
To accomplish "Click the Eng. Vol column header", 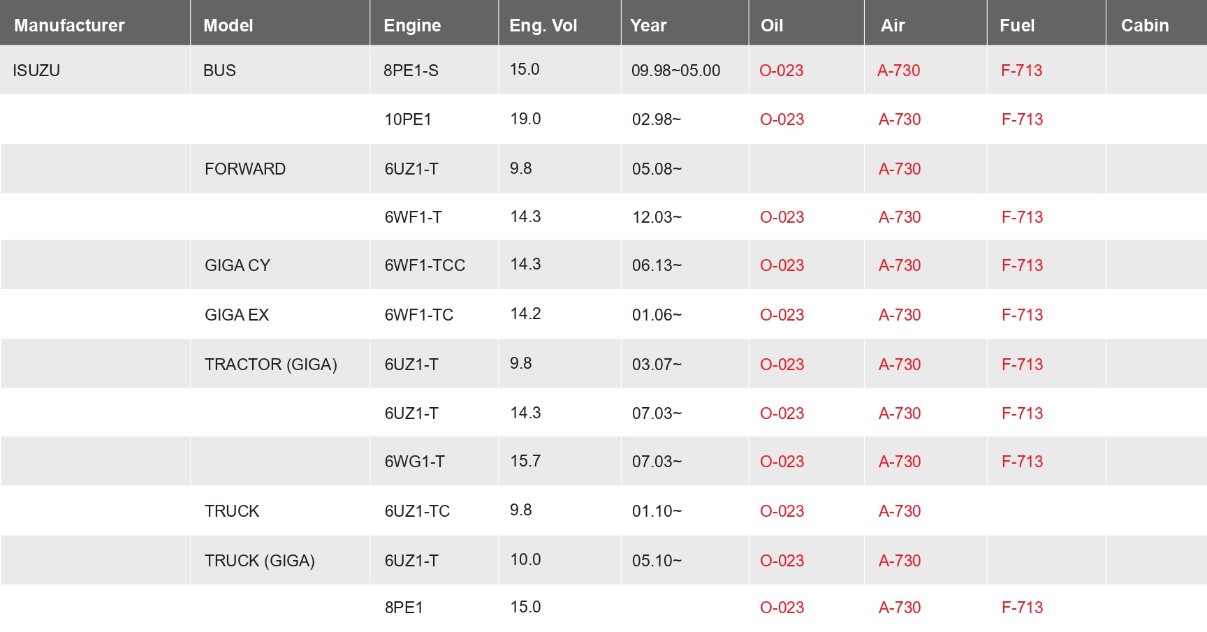I will click(x=543, y=26).
